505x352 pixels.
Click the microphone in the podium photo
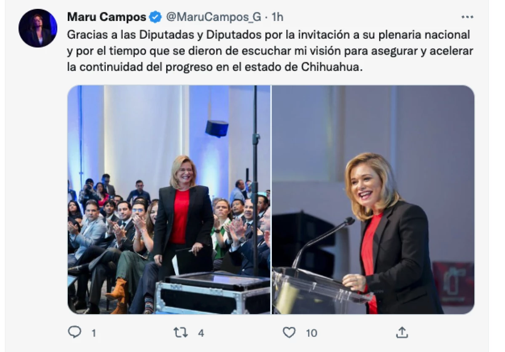(x=323, y=242)
